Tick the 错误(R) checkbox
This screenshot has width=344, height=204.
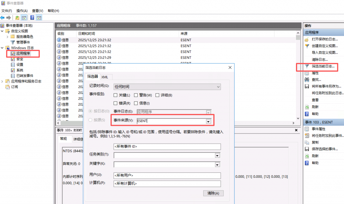[x=116, y=103]
